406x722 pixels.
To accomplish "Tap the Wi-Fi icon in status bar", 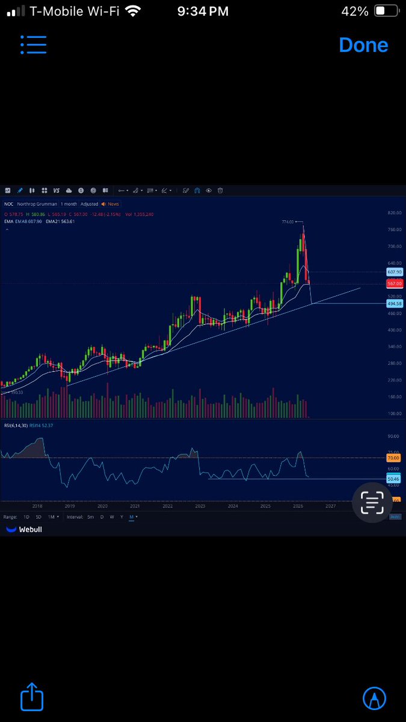I will pos(133,11).
